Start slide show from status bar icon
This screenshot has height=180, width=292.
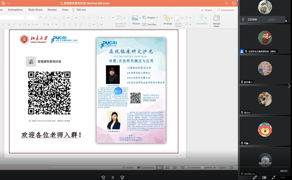tap(182, 167)
